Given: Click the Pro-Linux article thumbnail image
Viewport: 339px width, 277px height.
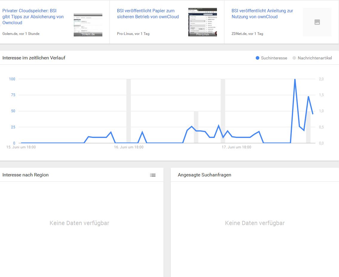Looking at the screenshot, I should point(203,22).
